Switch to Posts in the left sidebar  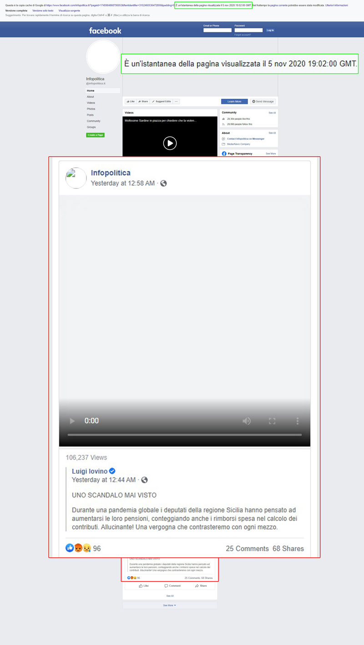91,115
